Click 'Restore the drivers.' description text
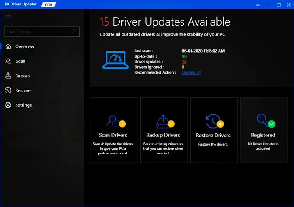Screen dimensions: 294x207 tap(213, 144)
